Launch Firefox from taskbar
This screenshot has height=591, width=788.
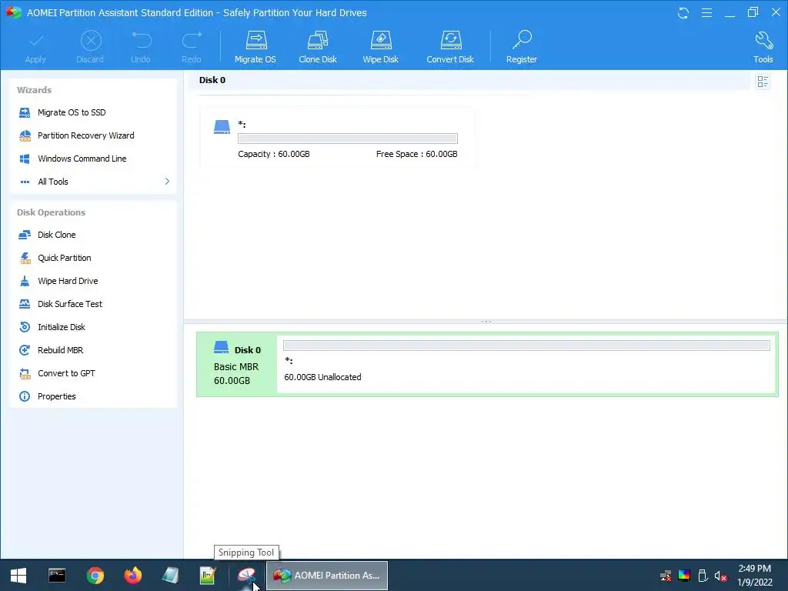point(132,576)
